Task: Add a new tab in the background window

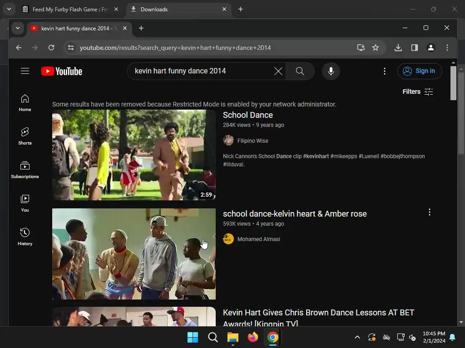Action: tap(241, 10)
